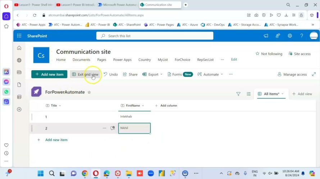320x179 pixels.
Task: Open the news icon in left rail
Action: pos(19,72)
